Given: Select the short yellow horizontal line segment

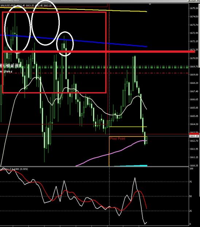Looking at the screenshot, I should pos(128,127).
